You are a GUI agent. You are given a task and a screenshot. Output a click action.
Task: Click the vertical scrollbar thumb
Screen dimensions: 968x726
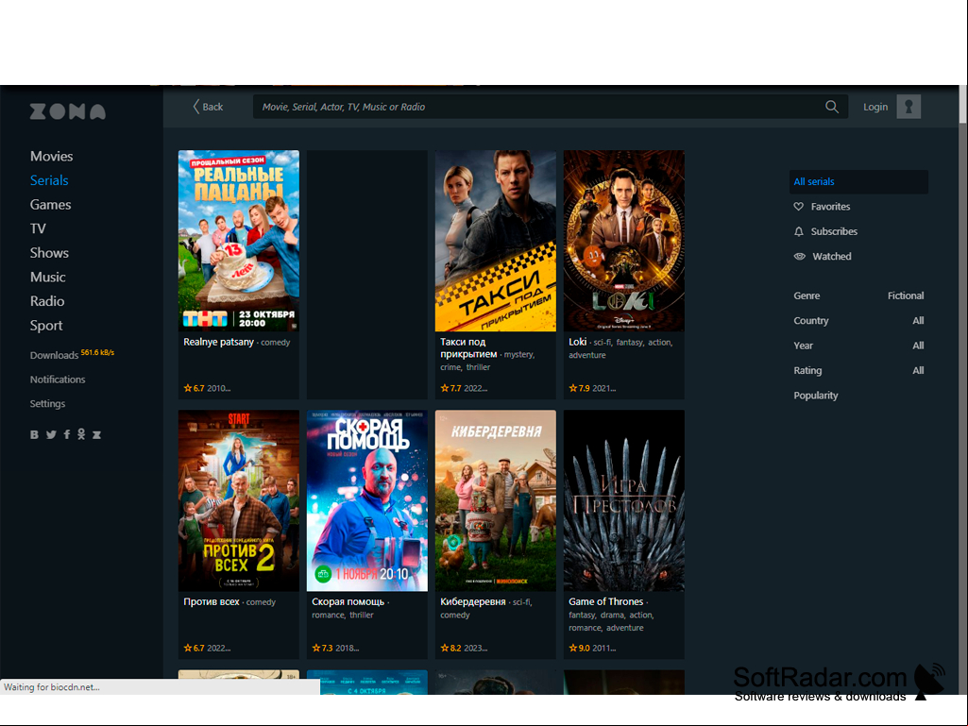click(962, 105)
